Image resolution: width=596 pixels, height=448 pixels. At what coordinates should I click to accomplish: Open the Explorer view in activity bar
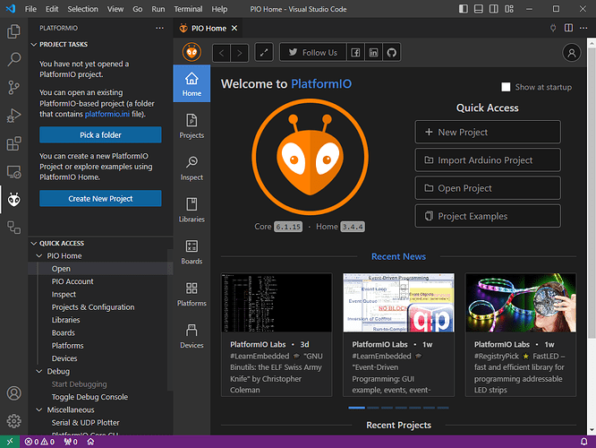pyautogui.click(x=13, y=31)
